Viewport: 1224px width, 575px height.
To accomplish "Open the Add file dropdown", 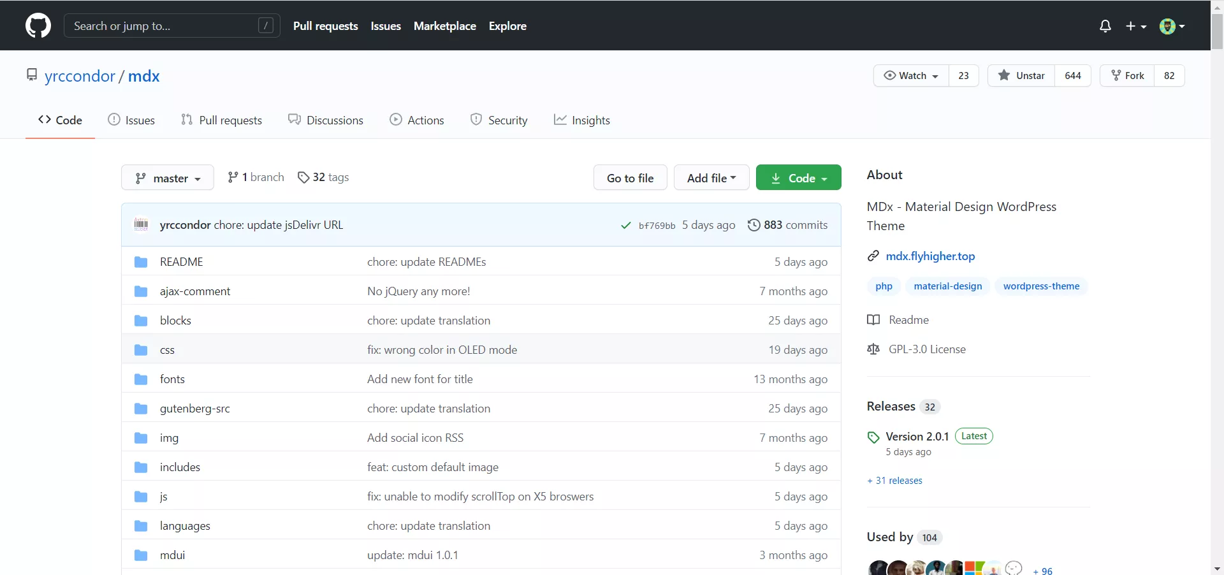I will (x=711, y=178).
